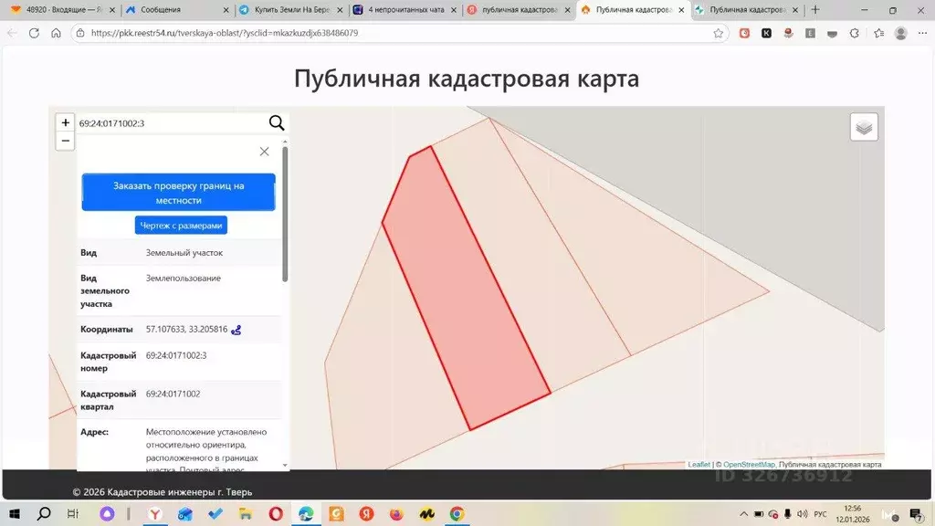
Task: Open the browser profile avatar
Action: click(899, 33)
